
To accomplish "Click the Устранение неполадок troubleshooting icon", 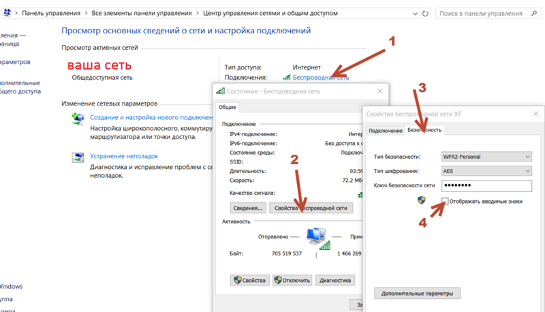I will (x=78, y=157).
